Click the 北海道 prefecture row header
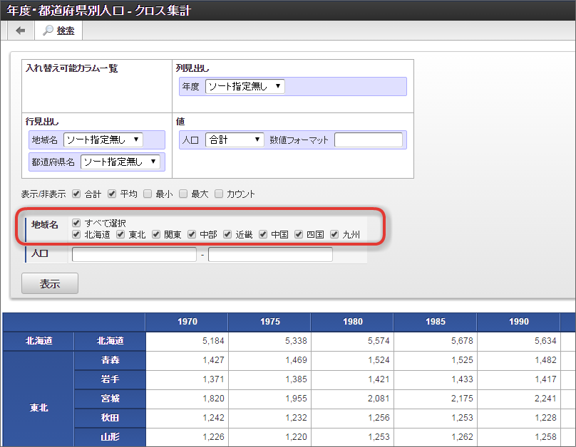The height and width of the screenshot is (447, 576). point(110,341)
